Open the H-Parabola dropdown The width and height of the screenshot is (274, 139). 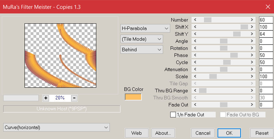click(x=145, y=28)
